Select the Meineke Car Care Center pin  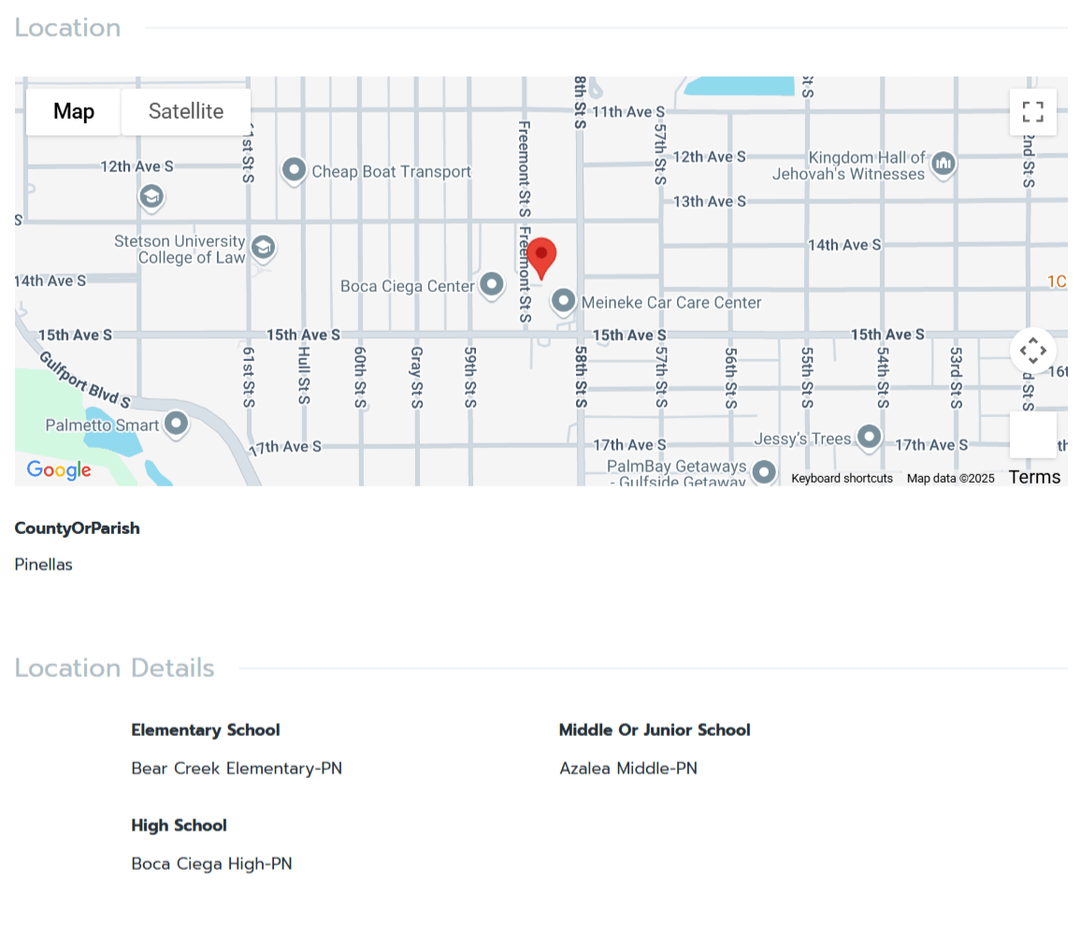[x=563, y=301]
